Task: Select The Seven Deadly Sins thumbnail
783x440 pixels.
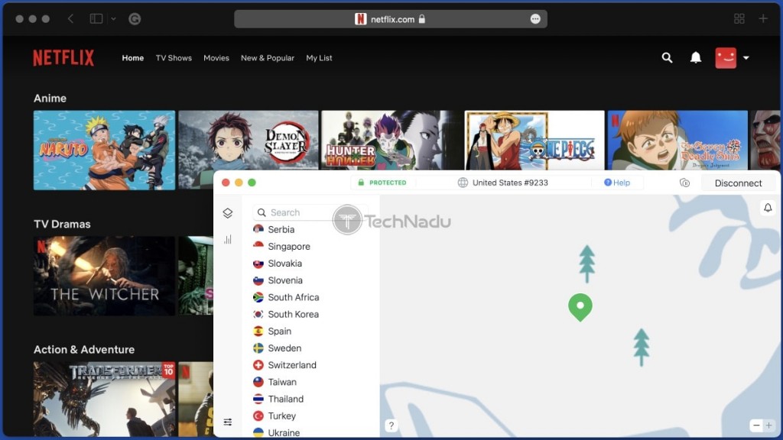Action: tap(677, 141)
